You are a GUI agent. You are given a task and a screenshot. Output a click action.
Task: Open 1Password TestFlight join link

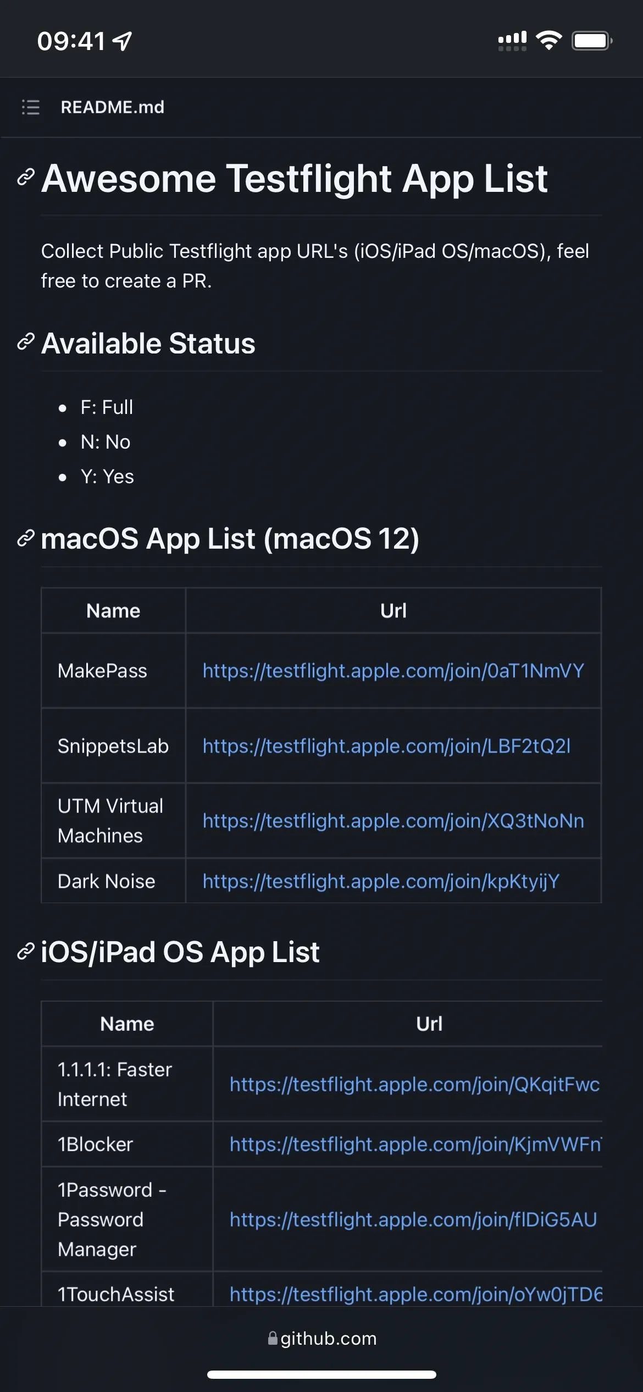413,1219
